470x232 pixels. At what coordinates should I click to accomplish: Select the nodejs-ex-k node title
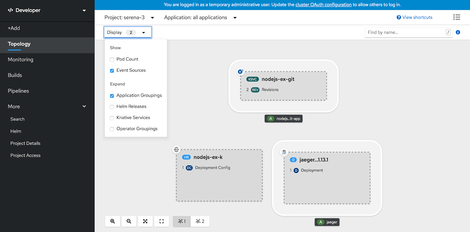click(208, 157)
